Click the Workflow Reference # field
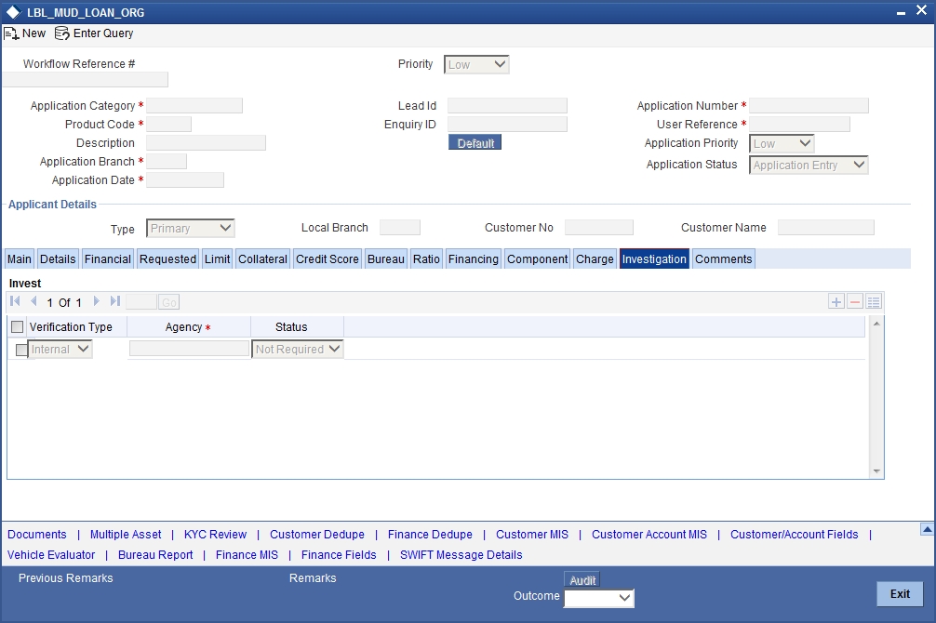This screenshot has width=936, height=623. [x=86, y=79]
